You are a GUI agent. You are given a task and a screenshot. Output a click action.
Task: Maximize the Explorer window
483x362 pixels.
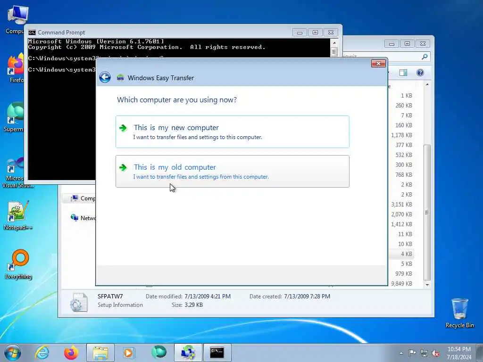pos(407,44)
